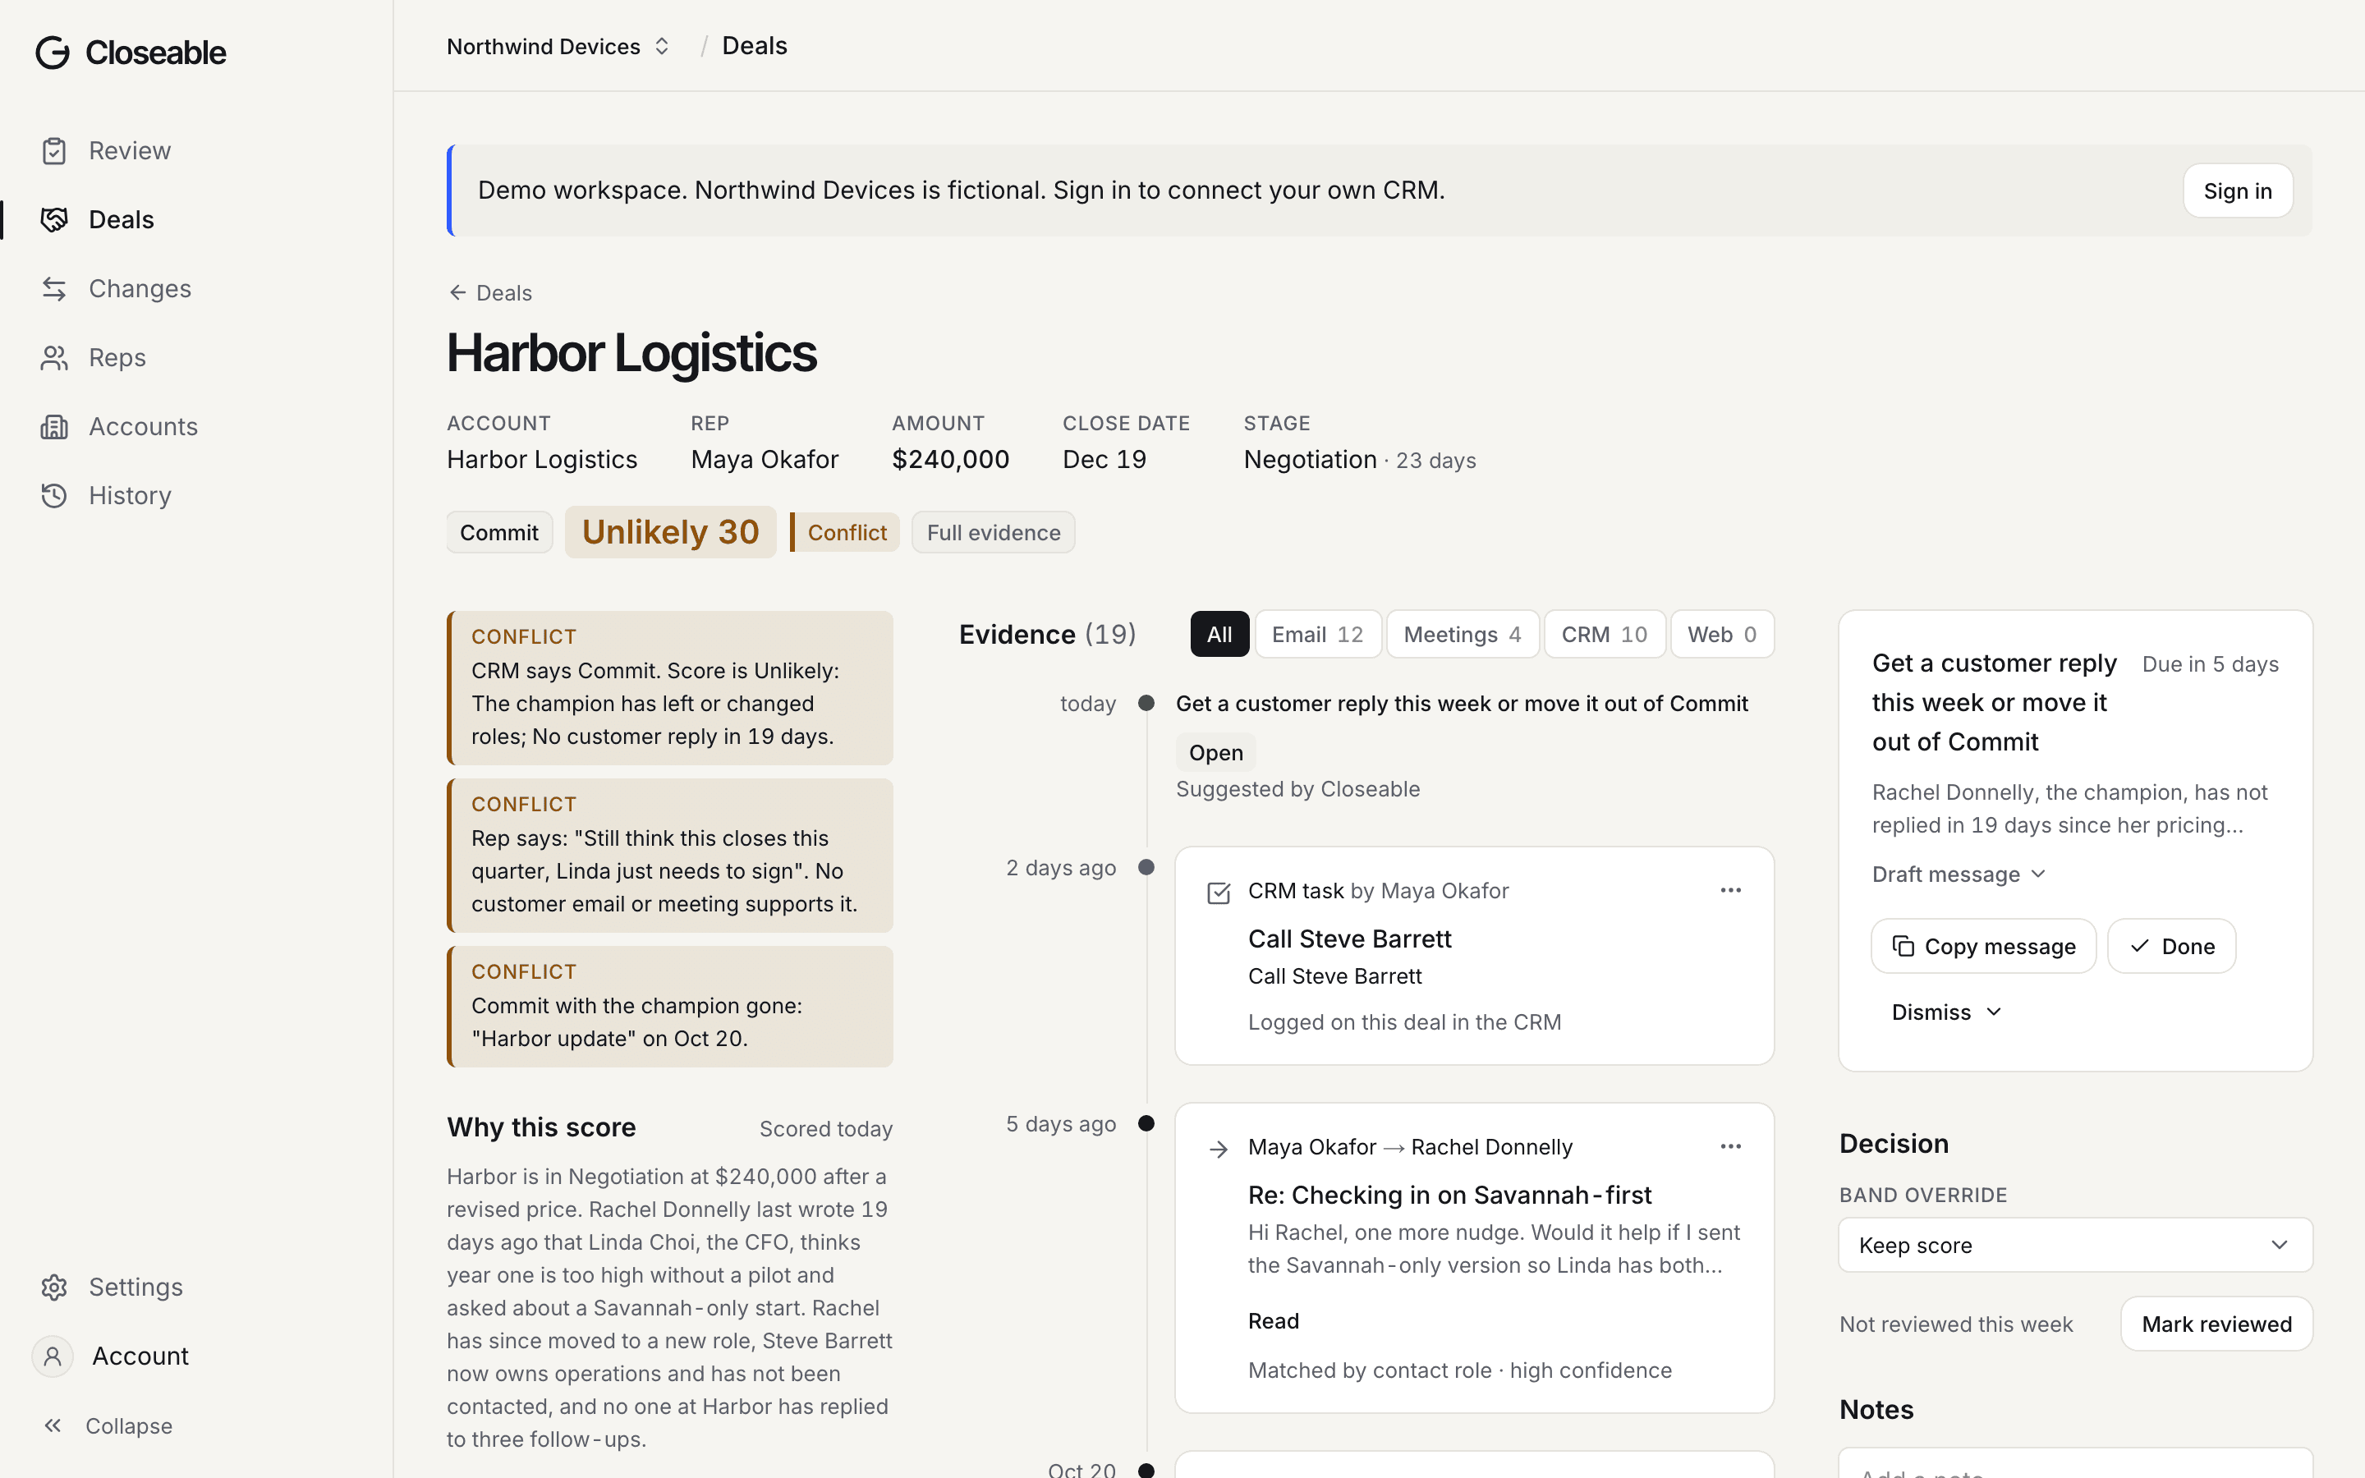Click the Open status tag
This screenshot has height=1478, width=2365.
click(x=1215, y=753)
